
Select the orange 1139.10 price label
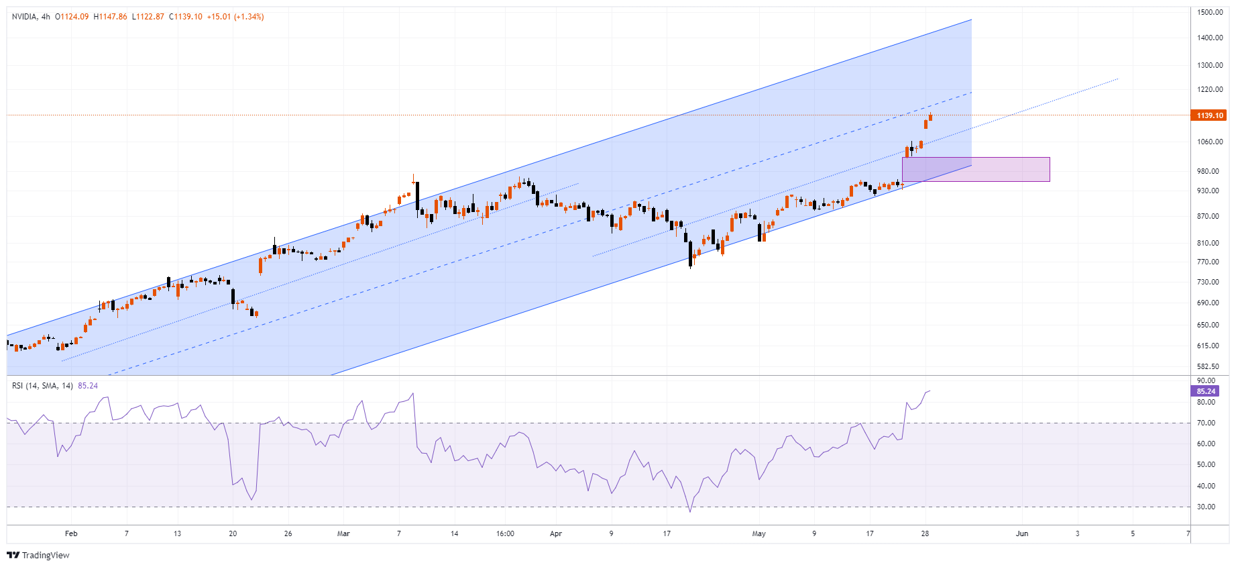pos(1209,115)
